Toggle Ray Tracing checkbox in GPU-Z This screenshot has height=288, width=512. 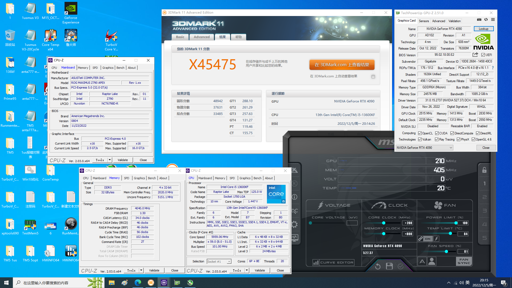(437, 139)
